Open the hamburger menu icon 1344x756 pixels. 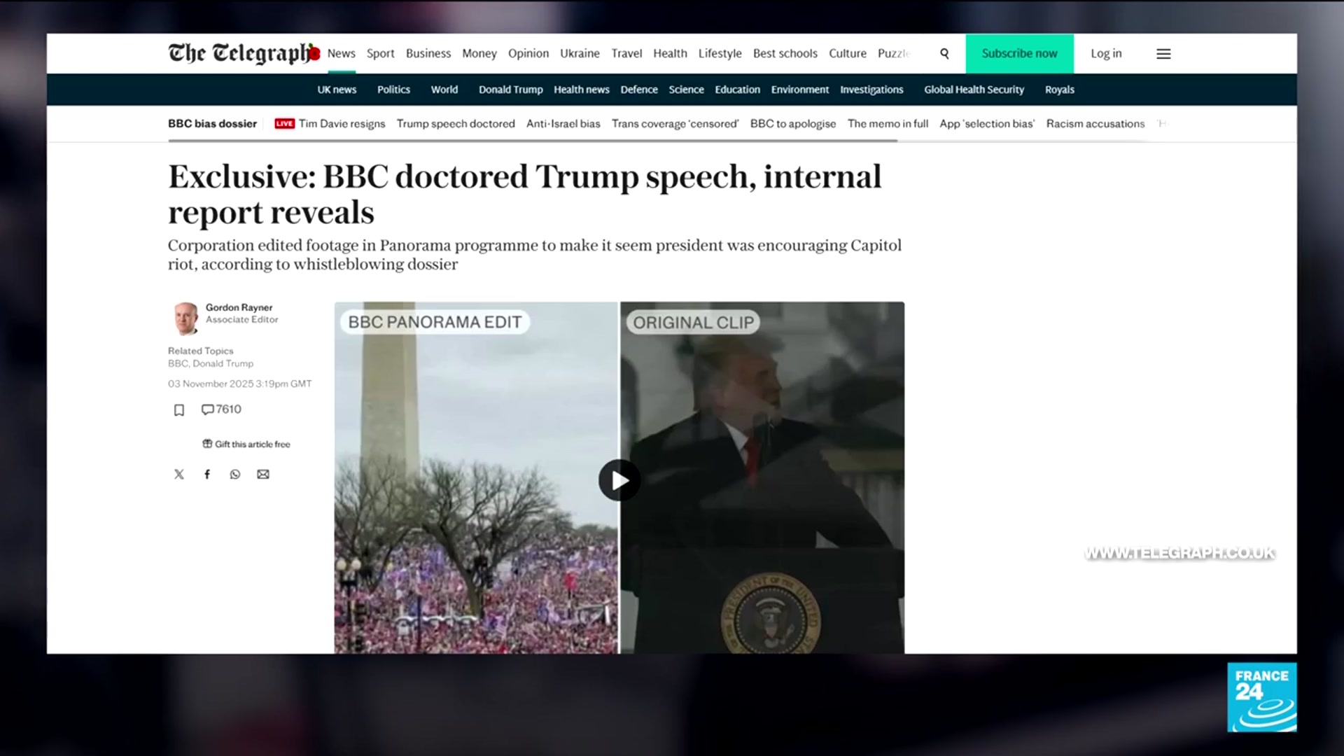coord(1163,54)
